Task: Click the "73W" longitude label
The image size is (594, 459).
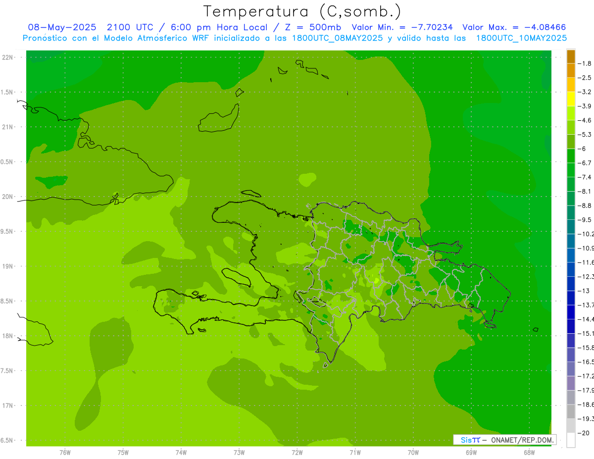Action: pos(239,452)
